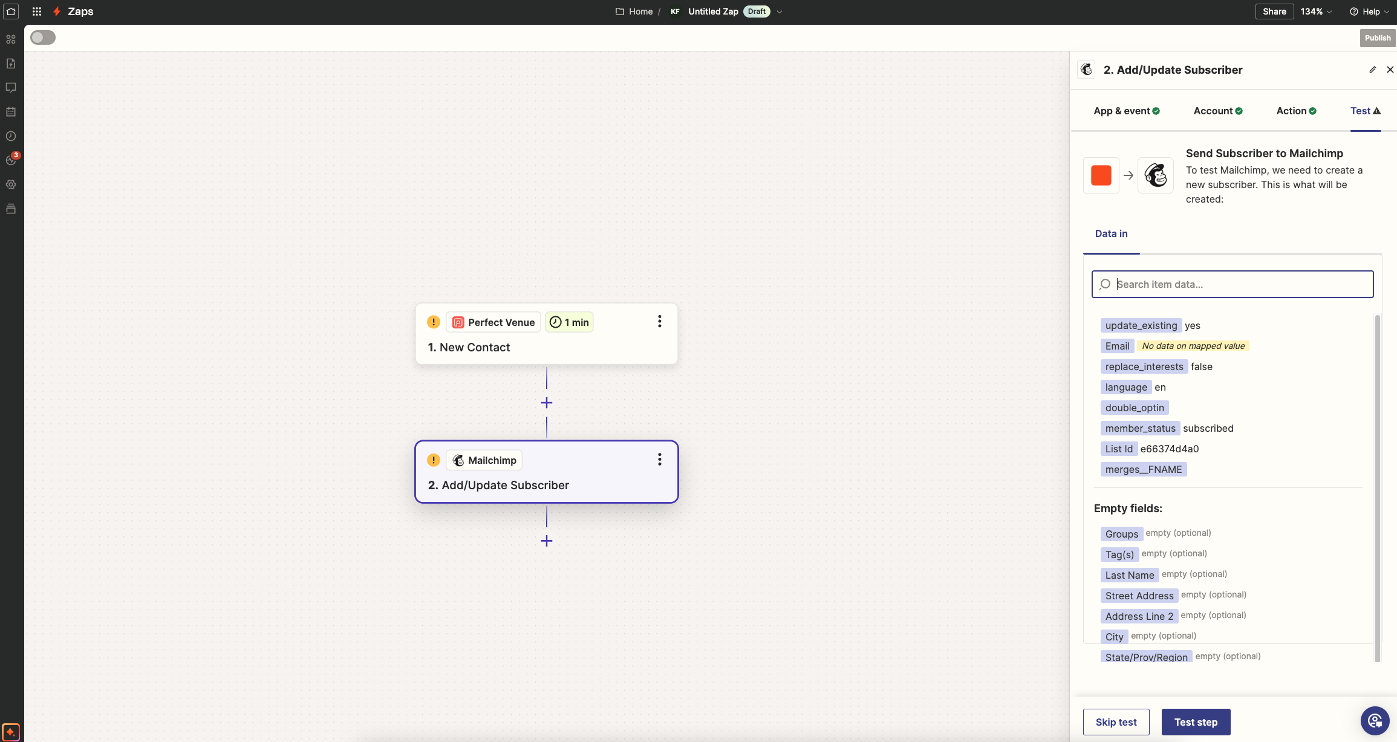
Task: Open the 134% zoom dropdown
Action: point(1316,11)
